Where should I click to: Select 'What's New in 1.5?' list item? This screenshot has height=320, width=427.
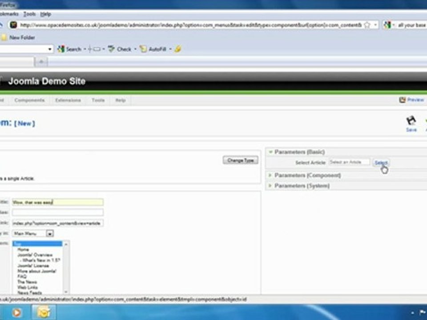[x=40, y=260]
